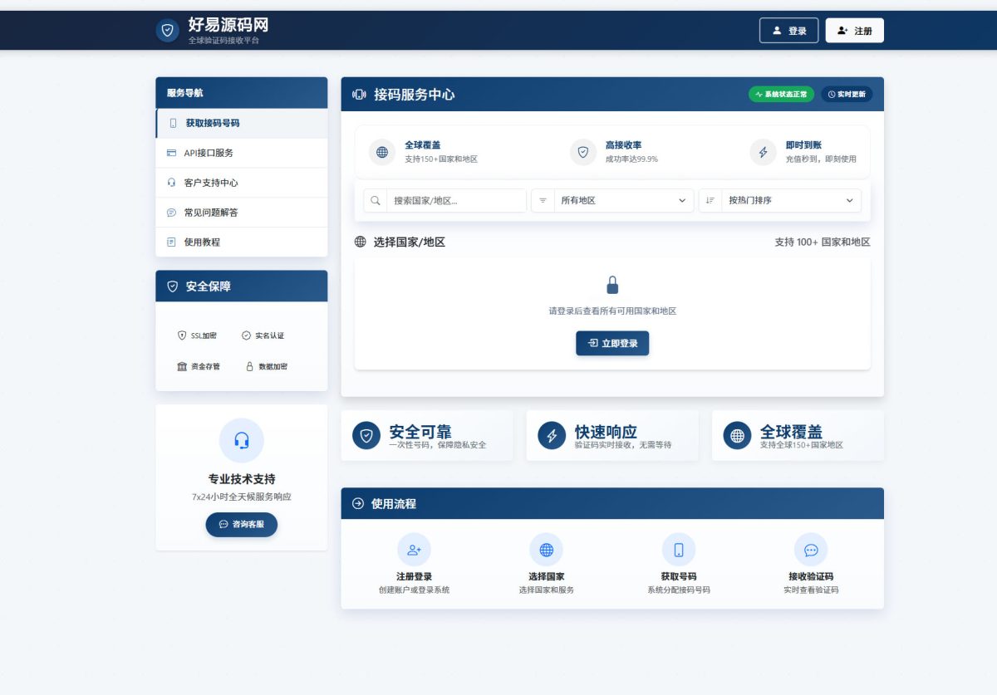
Task: Open 使用教程 menu item
Action: coord(242,242)
